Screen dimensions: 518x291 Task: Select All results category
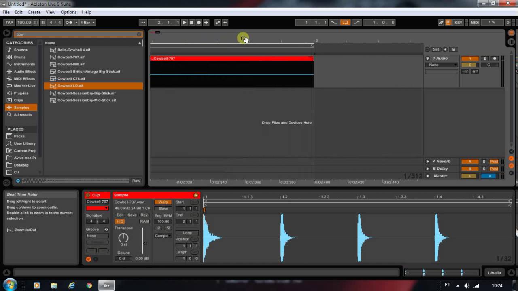[x=23, y=115]
